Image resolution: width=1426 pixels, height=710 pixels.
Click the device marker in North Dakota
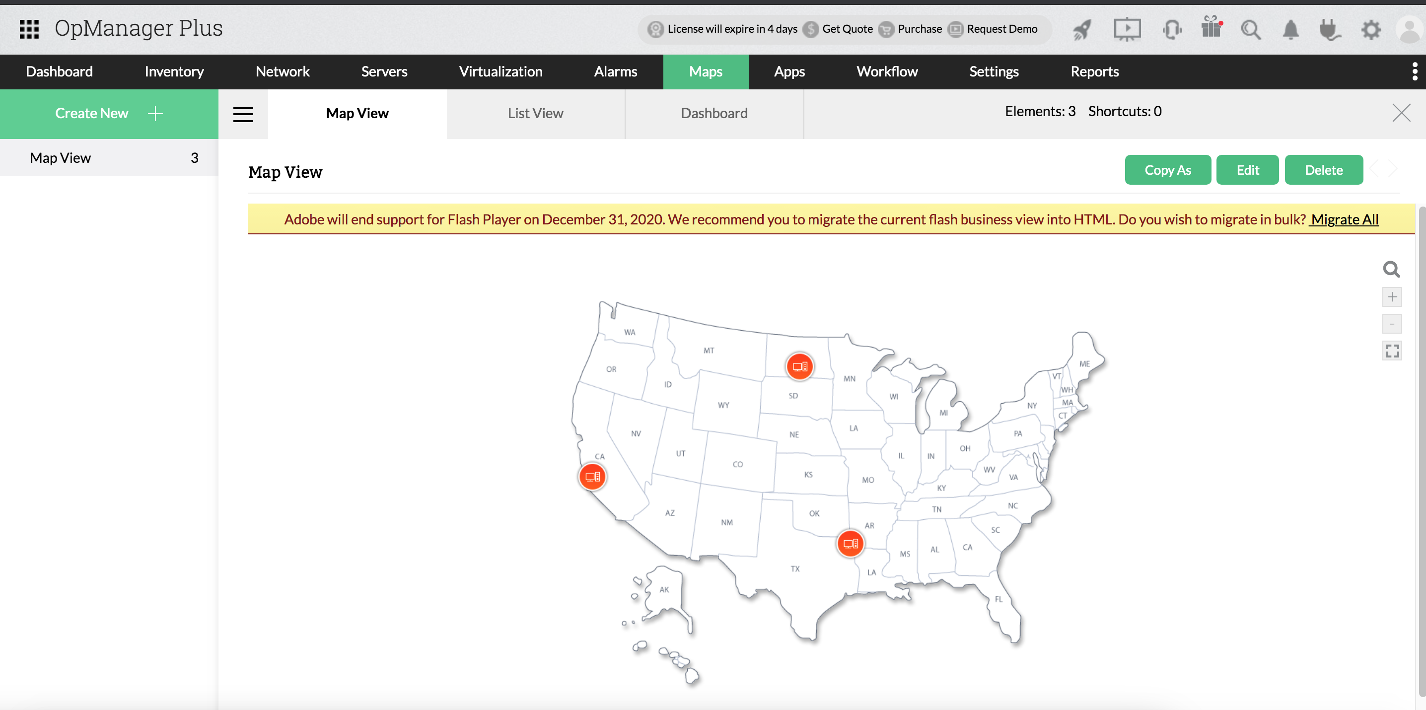point(799,366)
